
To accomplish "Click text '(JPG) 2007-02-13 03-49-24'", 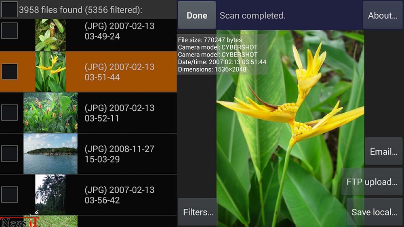I will click(x=119, y=31).
